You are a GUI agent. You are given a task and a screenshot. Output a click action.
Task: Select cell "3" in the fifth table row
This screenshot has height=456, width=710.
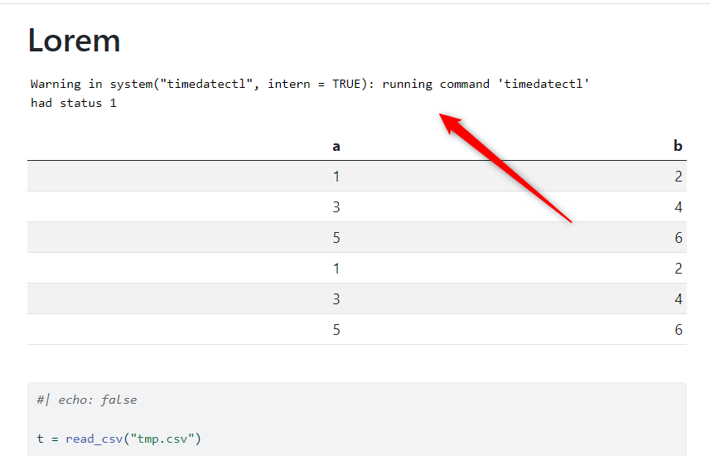click(x=336, y=299)
